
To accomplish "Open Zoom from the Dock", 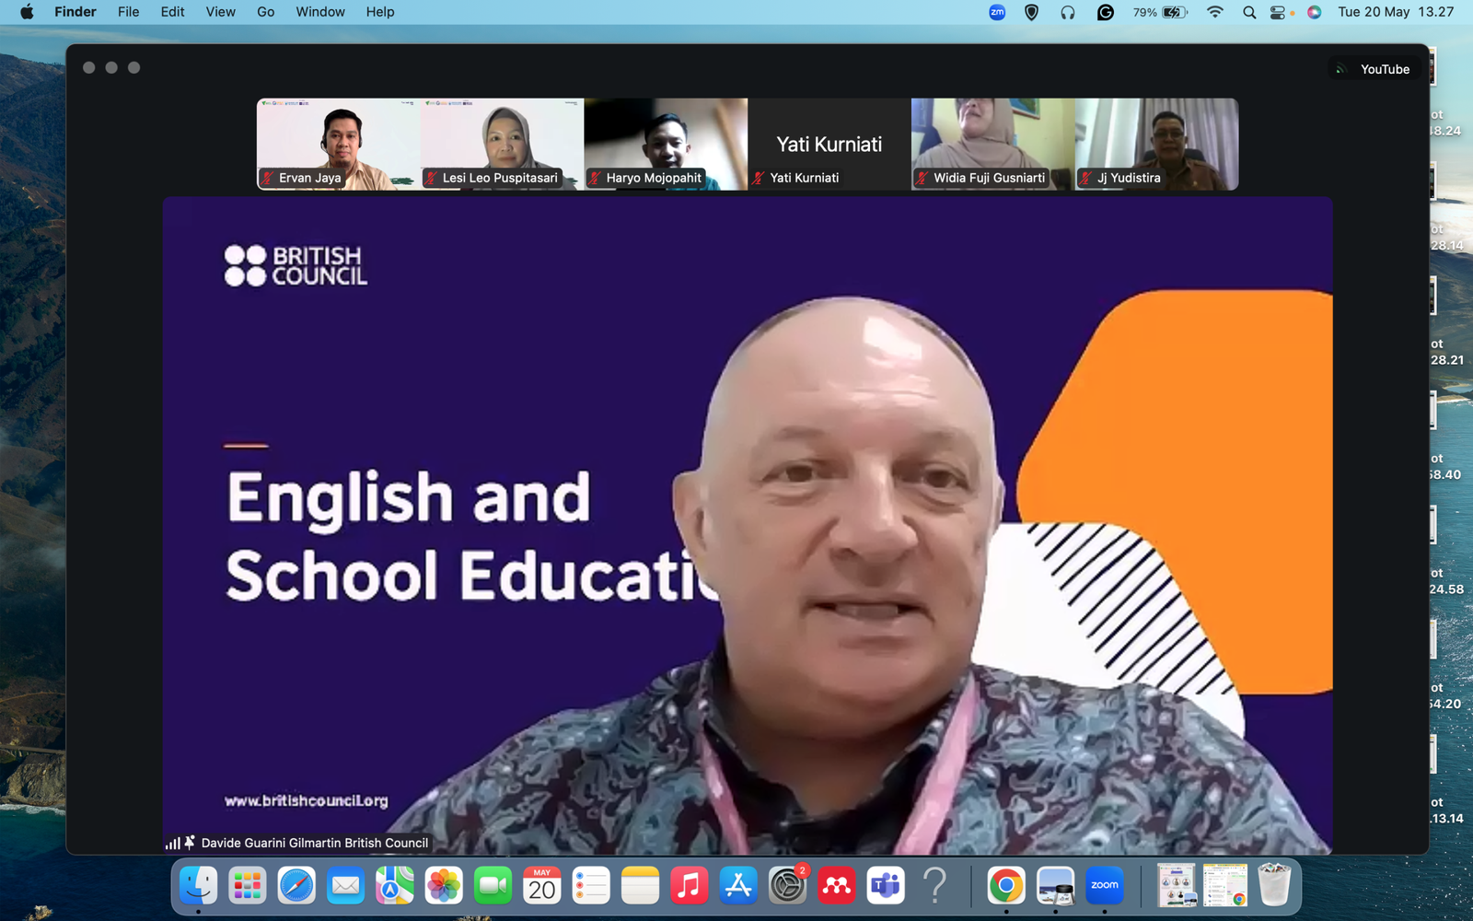I will pos(1104,886).
